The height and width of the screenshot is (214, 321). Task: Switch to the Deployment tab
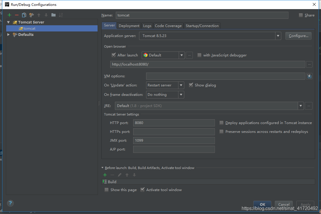(x=129, y=26)
